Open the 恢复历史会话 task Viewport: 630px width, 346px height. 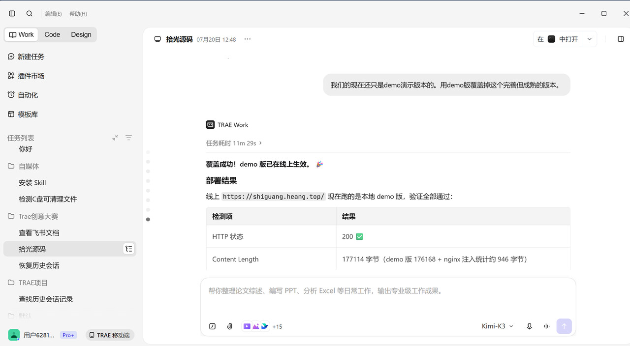(39, 265)
